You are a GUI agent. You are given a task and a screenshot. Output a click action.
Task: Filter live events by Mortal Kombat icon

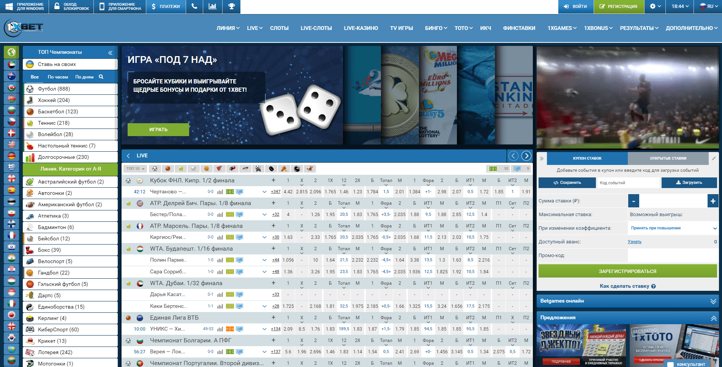pos(297,169)
